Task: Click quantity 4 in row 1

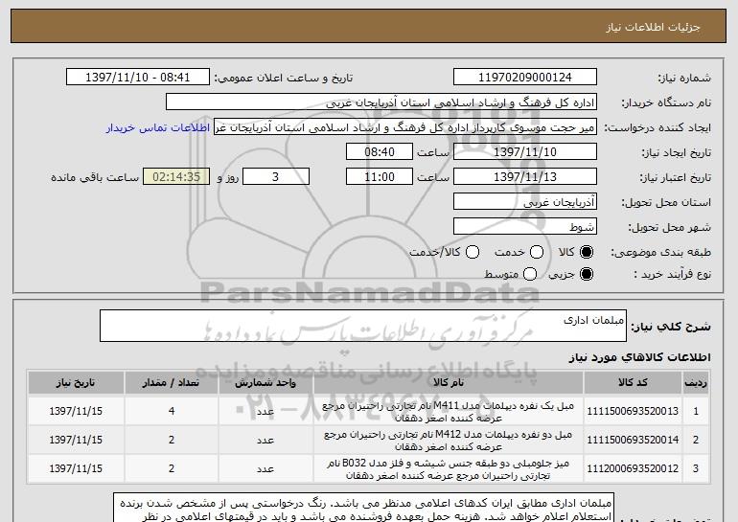Action: click(172, 411)
